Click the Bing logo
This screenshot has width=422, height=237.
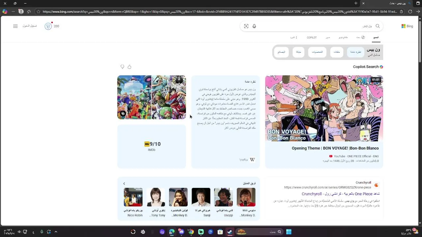point(407,26)
